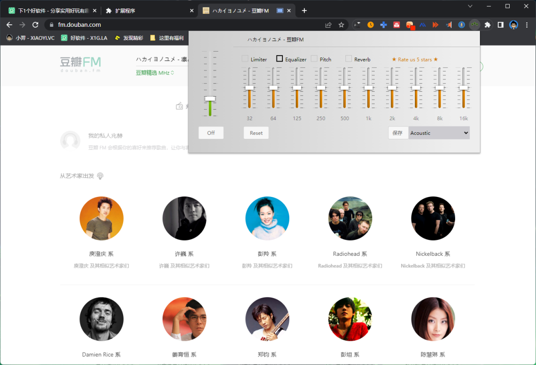Select the 许巍 artist photo
Screen dimensions: 536x365
[x=184, y=218]
